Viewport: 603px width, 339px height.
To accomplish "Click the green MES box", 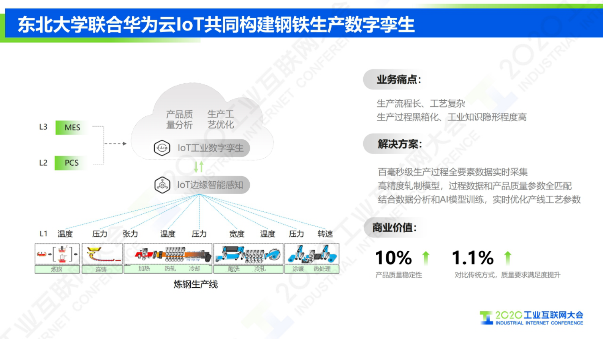I will (72, 127).
